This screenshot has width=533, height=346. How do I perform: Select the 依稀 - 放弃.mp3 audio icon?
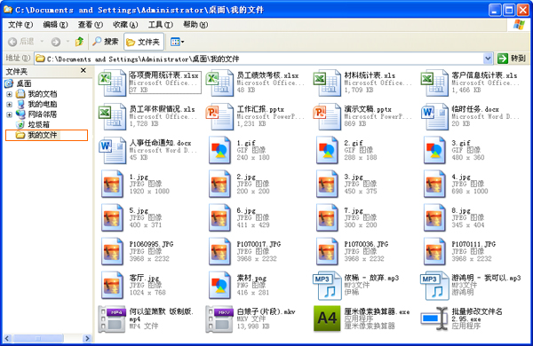[327, 285]
